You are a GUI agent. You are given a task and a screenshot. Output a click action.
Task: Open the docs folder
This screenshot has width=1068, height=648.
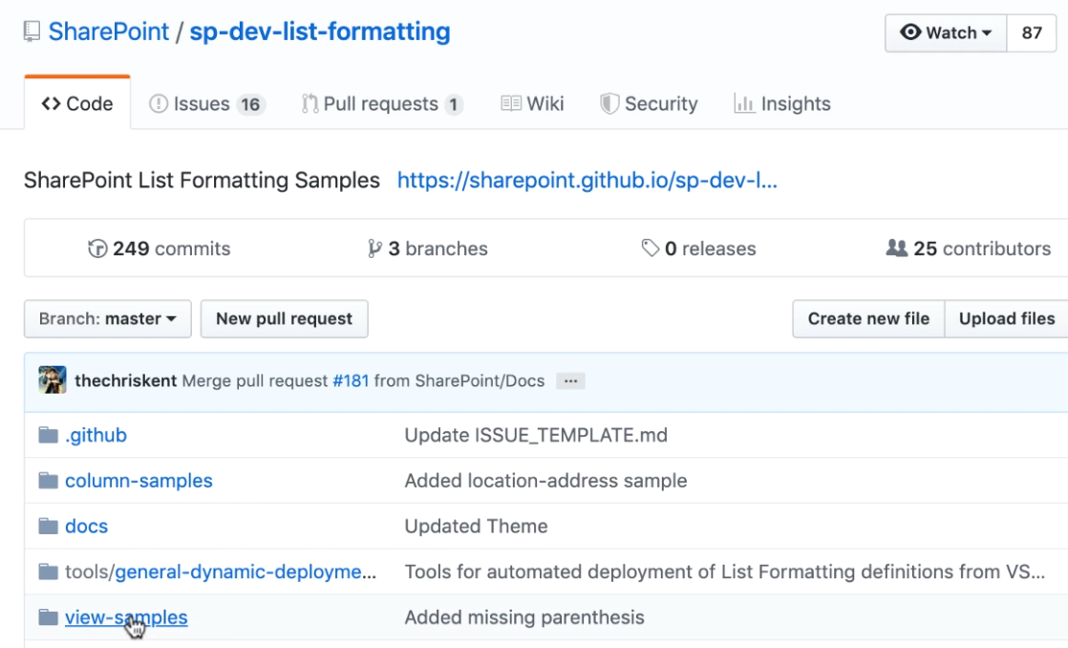[87, 527]
